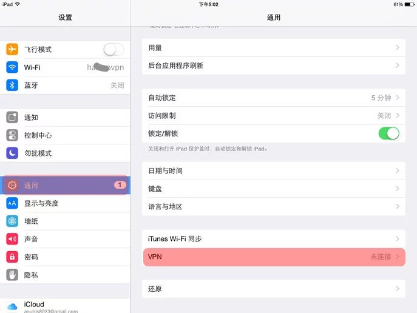Tap the Wallpaper (墙纸) icon
This screenshot has height=313, width=417.
(x=12, y=221)
